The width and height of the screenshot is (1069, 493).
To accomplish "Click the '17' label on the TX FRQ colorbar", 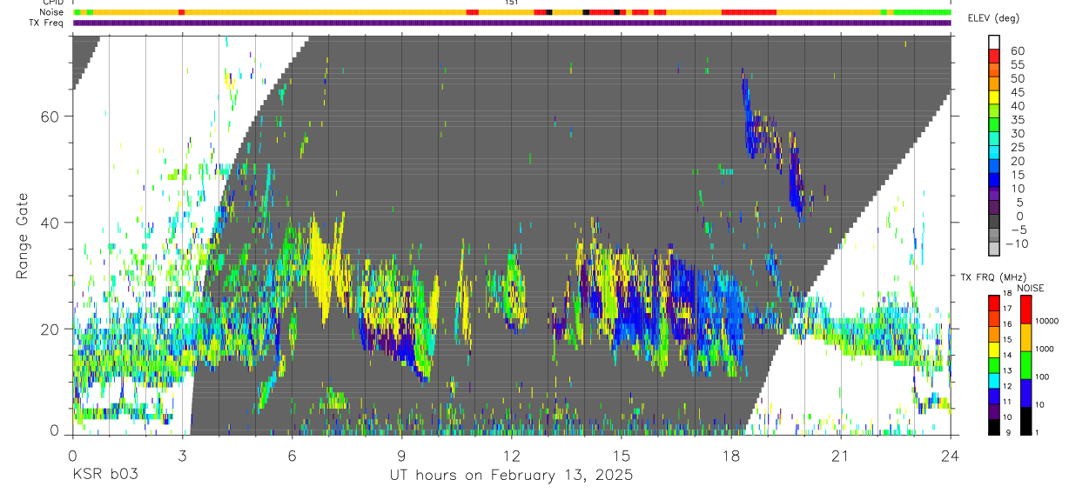I will pyautogui.click(x=1006, y=308).
